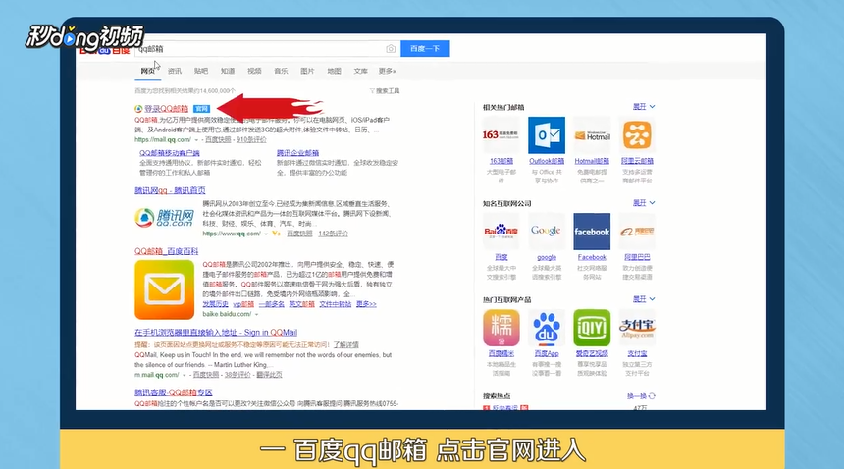Expand the 相关热门邮箱 section with 展开
This screenshot has height=469, width=844.
click(x=644, y=107)
